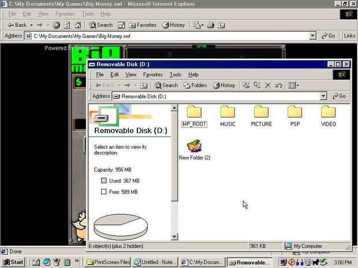Click scroll down arrow in left info pane
Screen dimensions: 358x268
[174, 237]
